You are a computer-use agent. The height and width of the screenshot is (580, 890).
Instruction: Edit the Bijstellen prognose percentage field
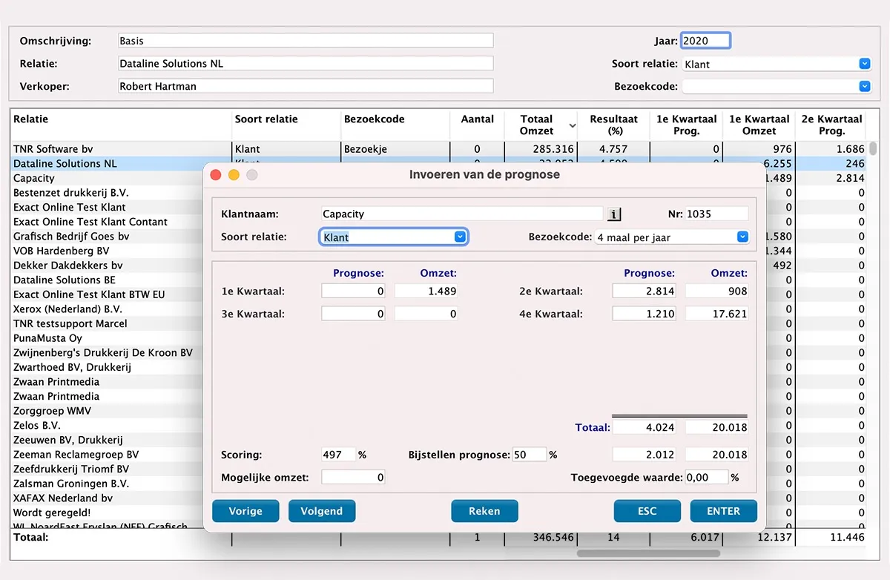click(x=530, y=455)
